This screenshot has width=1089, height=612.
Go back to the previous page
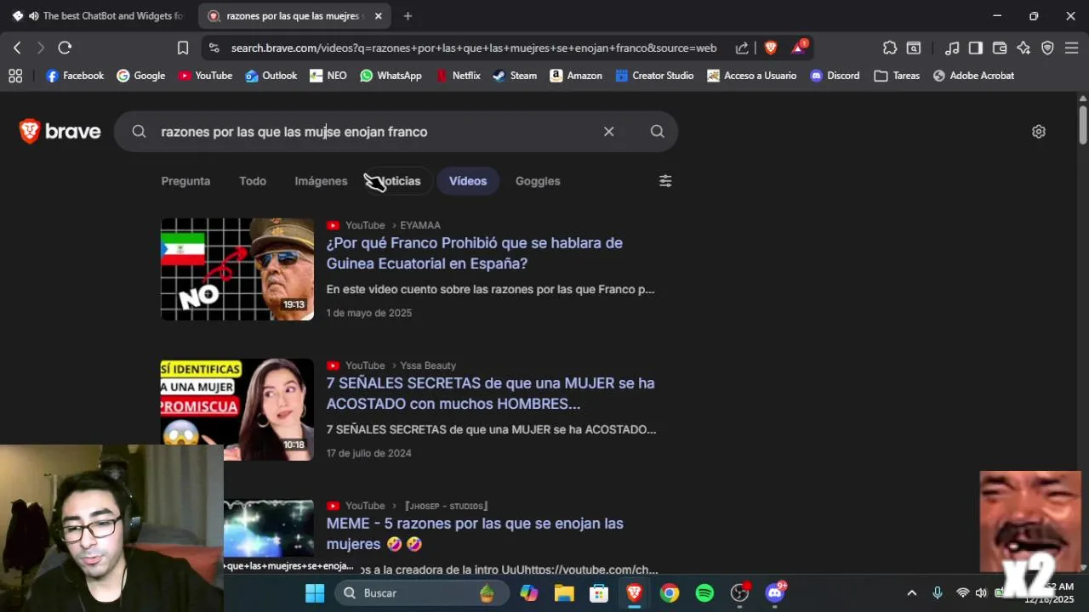point(17,48)
